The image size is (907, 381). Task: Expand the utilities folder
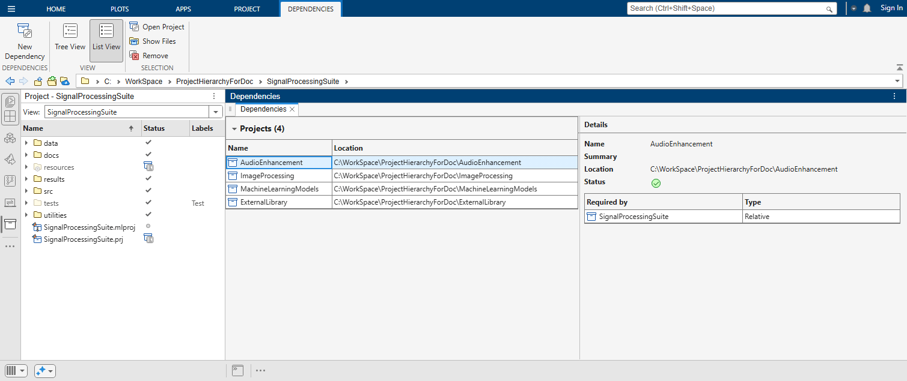tap(26, 215)
